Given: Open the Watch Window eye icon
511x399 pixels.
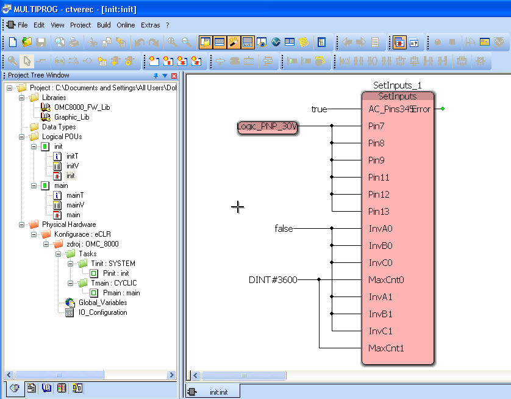Looking at the screenshot, I should 262,42.
